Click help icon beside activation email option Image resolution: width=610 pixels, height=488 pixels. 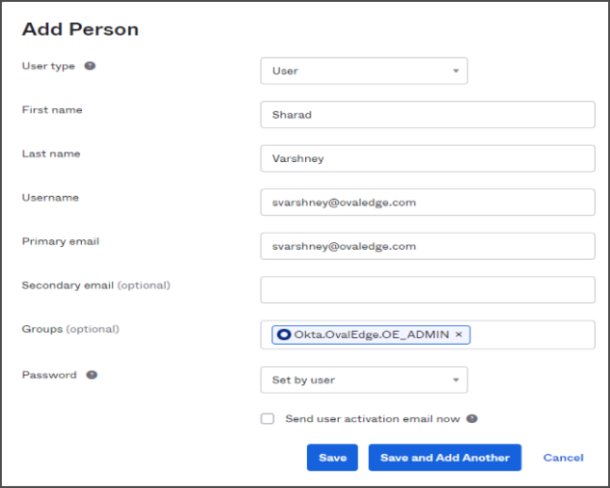(x=472, y=418)
